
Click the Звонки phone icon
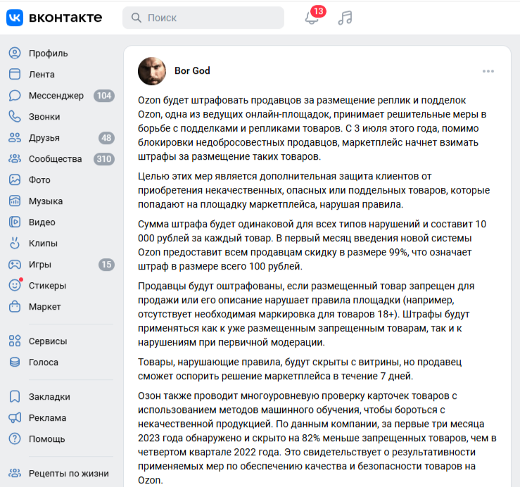tap(15, 117)
